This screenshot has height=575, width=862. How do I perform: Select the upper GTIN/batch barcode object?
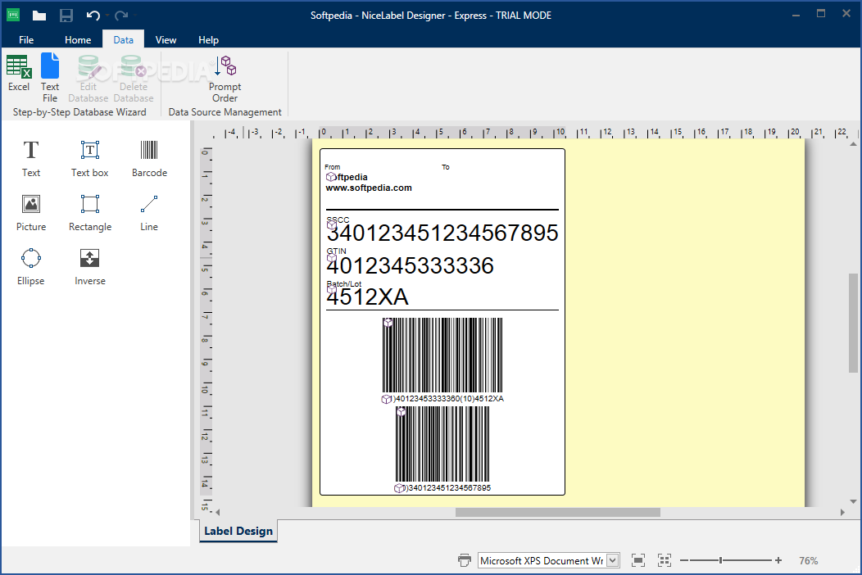442,355
